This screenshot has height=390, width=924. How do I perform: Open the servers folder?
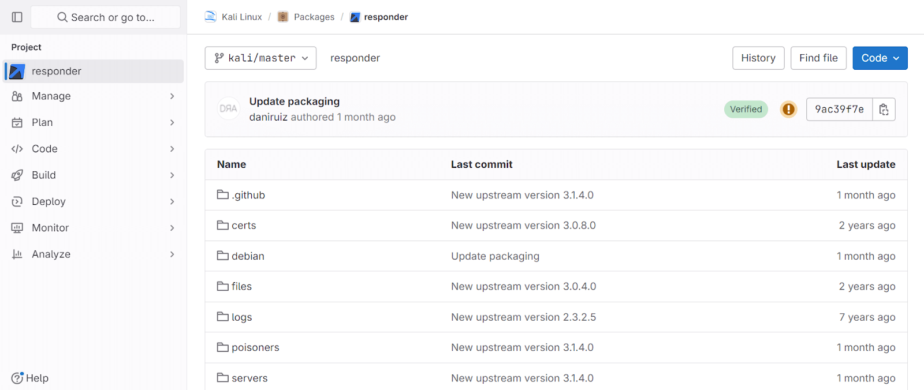[x=249, y=378]
